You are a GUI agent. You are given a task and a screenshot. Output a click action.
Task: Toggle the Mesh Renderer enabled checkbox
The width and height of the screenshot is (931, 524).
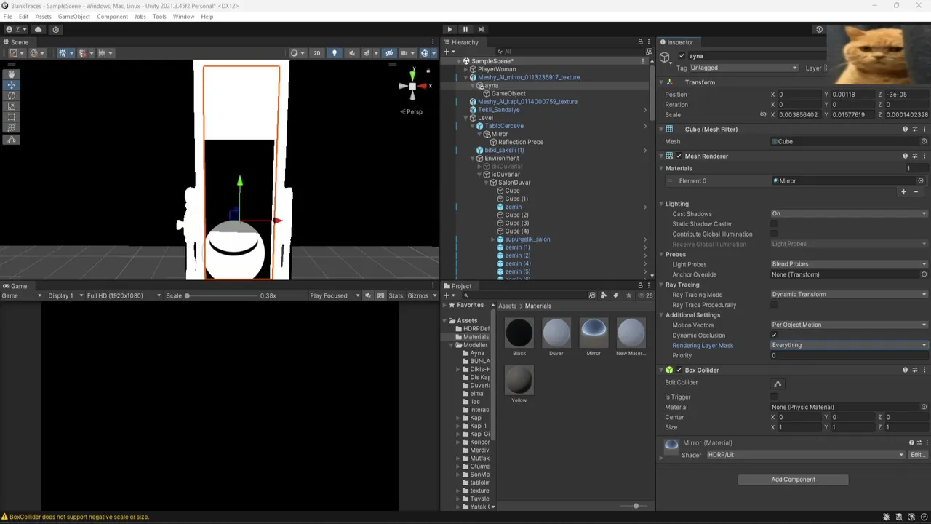(x=679, y=156)
